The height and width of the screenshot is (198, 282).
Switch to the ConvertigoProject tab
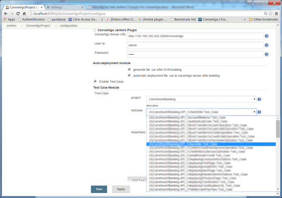(x=24, y=7)
